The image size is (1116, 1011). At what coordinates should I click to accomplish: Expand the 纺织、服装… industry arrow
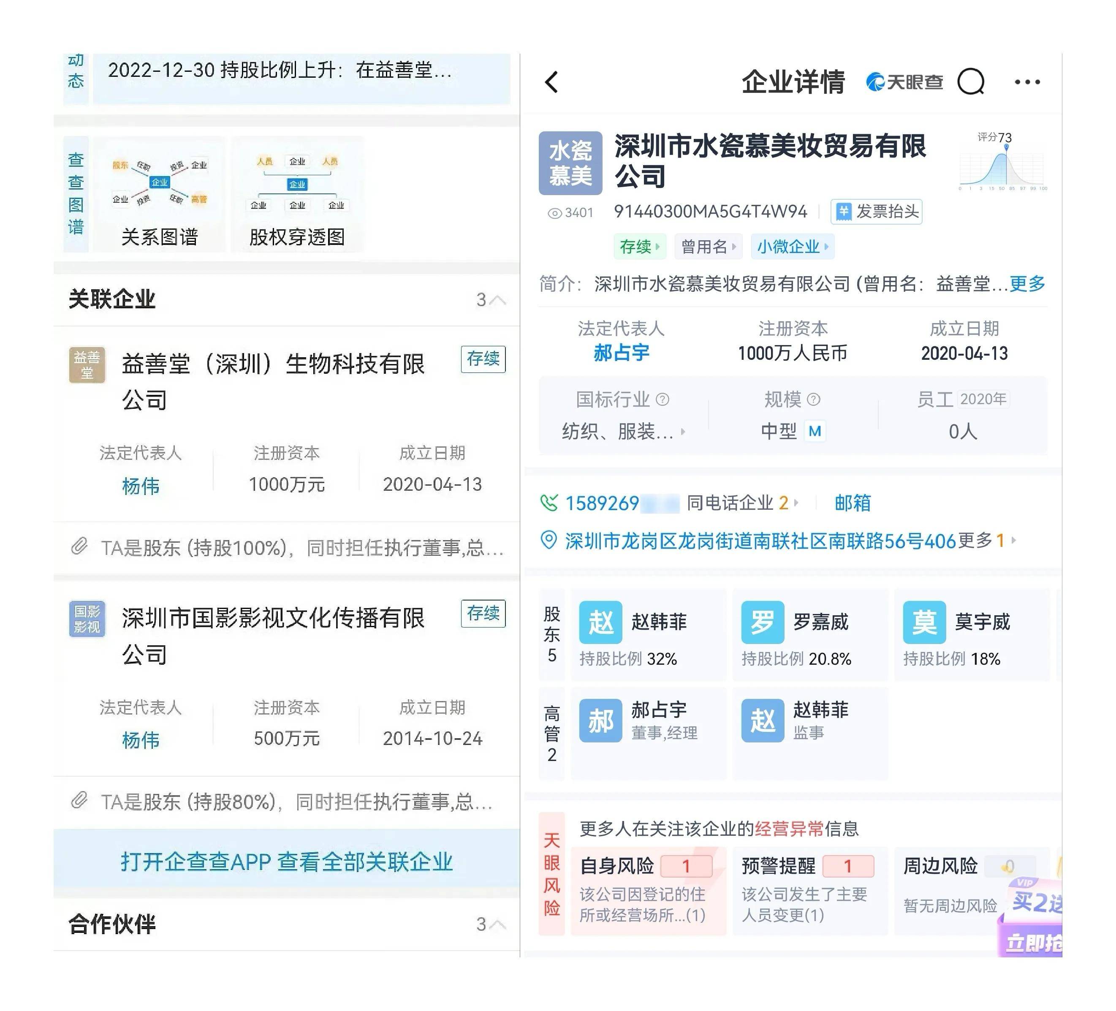(x=683, y=431)
